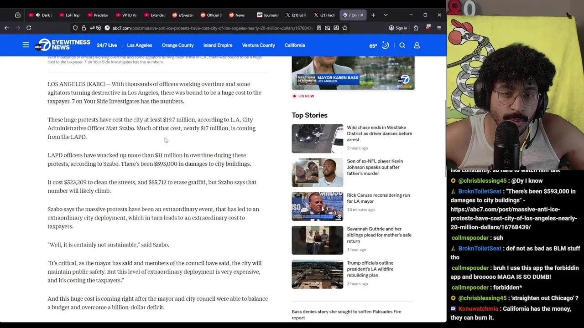Screen dimensions: 584x328
Task: Open Son of ex-NFL player Kevin Johnson story
Action: (375, 167)
